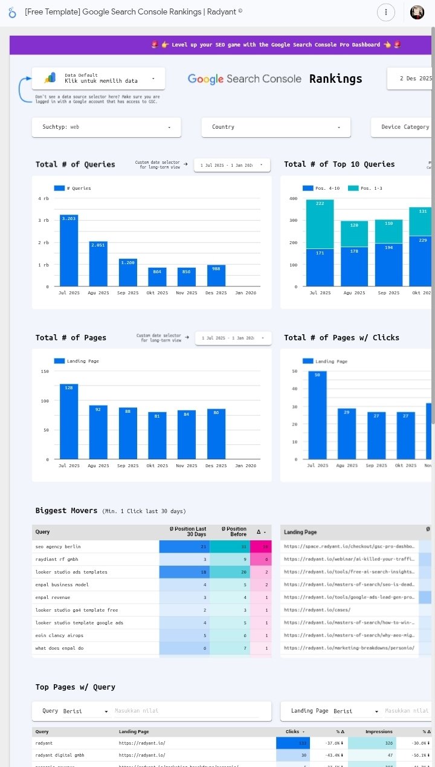This screenshot has height=767, width=435.
Task: Click the Google Analytics data source icon
Action: [50, 78]
